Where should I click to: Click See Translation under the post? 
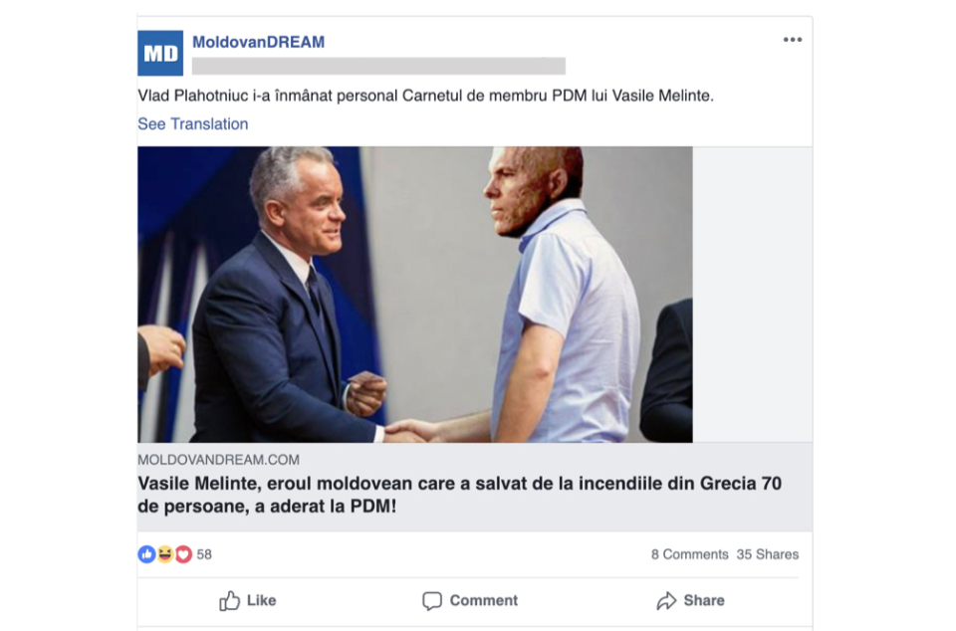[192, 123]
